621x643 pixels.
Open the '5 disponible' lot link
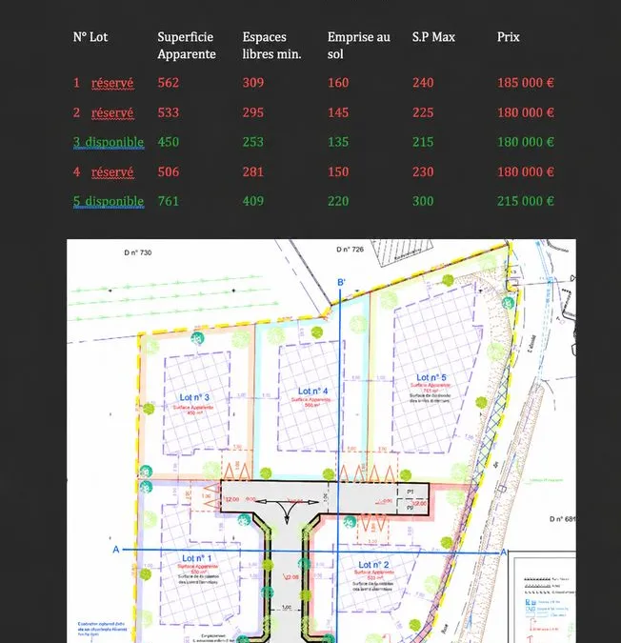[x=109, y=201]
